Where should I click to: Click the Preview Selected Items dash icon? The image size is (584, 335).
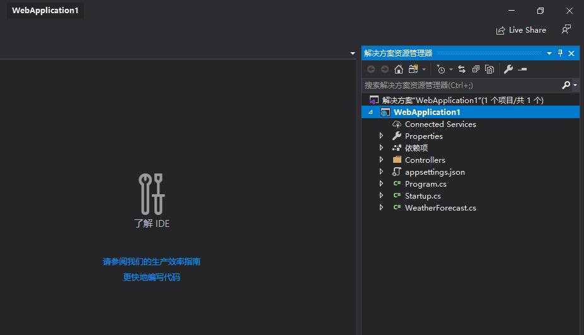(x=522, y=69)
